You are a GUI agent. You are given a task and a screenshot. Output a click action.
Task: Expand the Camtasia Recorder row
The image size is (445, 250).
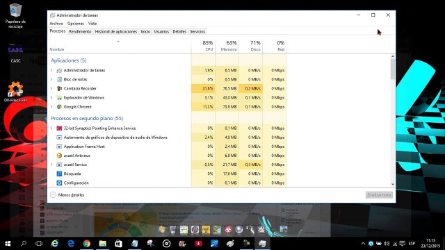pos(51,88)
